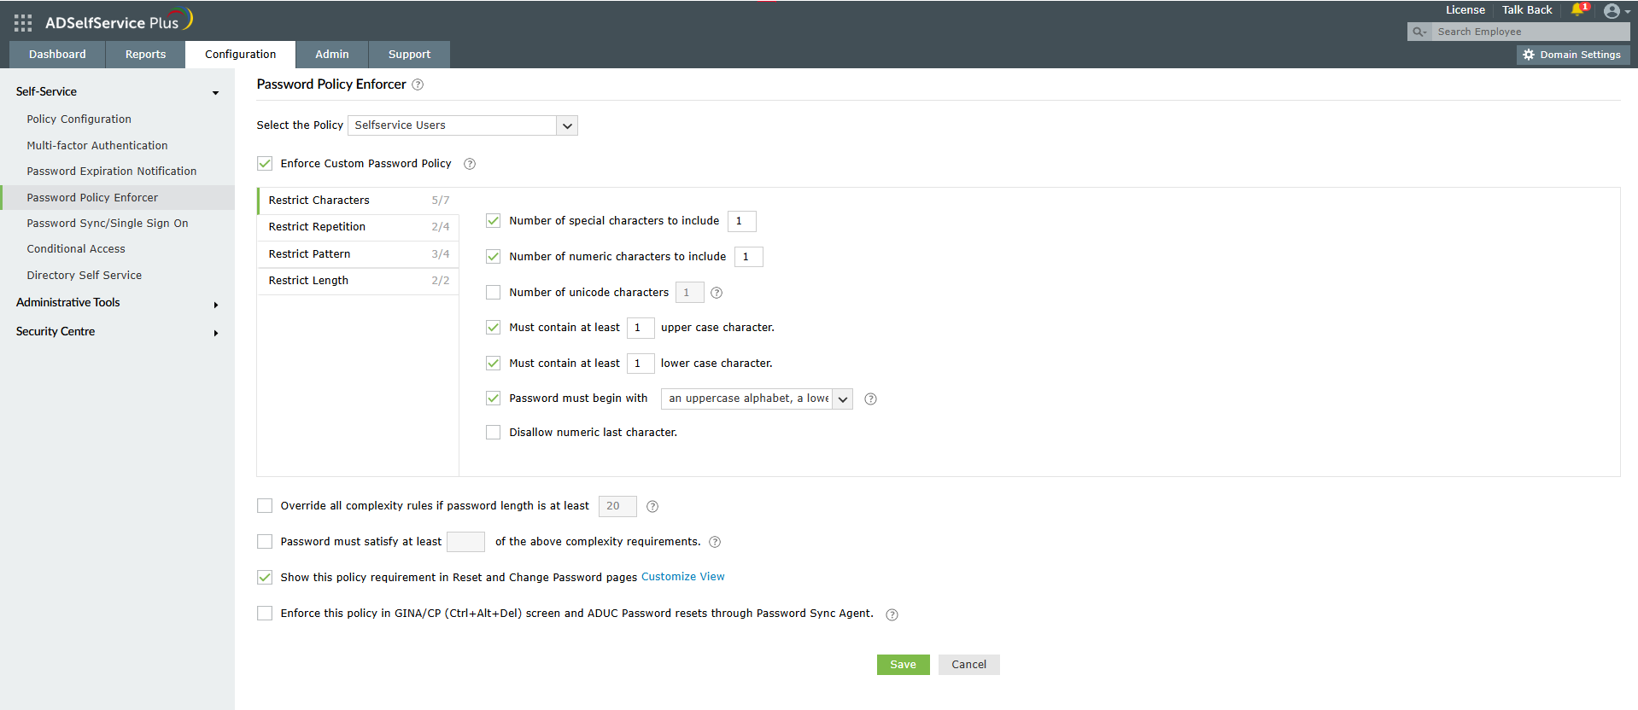Click help icon for GINA/CP enforcement option
This screenshot has width=1638, height=710.
(892, 614)
